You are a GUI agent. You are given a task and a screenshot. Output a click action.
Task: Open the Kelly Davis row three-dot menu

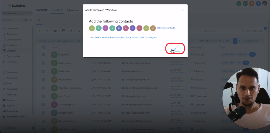tap(40, 55)
